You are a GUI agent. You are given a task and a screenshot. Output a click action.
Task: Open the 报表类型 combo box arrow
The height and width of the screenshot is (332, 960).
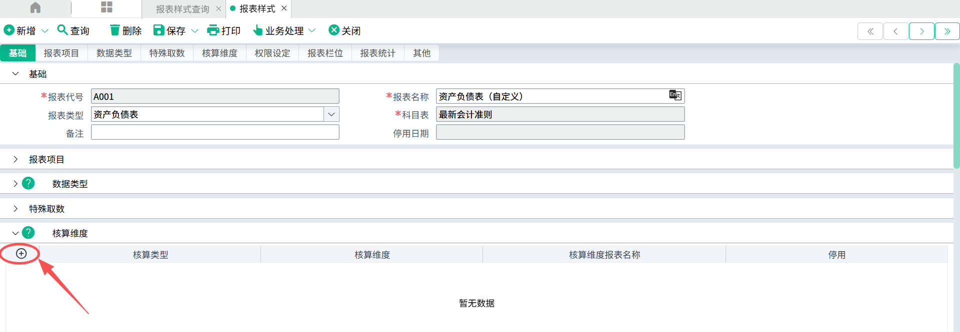[331, 114]
